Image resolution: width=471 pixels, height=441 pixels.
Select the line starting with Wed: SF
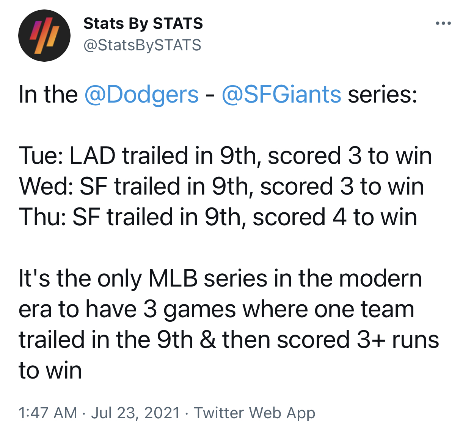coord(221,186)
